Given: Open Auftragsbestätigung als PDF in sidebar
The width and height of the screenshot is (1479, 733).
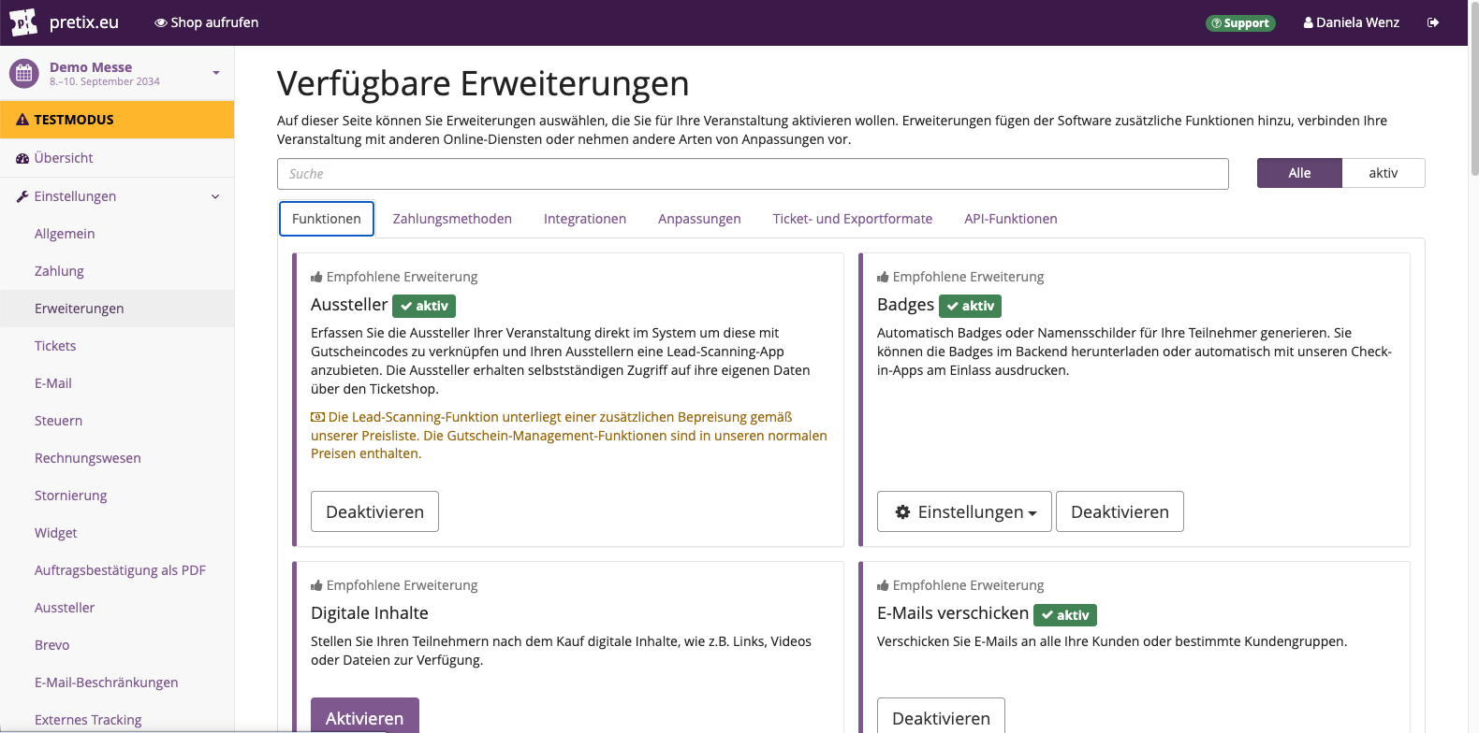Looking at the screenshot, I should tap(117, 570).
